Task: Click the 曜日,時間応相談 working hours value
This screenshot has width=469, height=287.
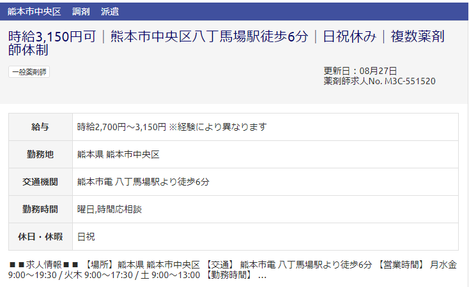Action: [x=109, y=209]
